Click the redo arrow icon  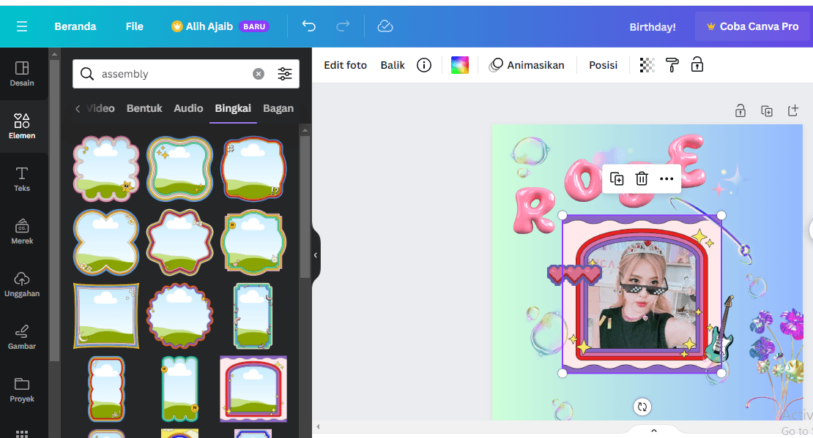tap(343, 26)
